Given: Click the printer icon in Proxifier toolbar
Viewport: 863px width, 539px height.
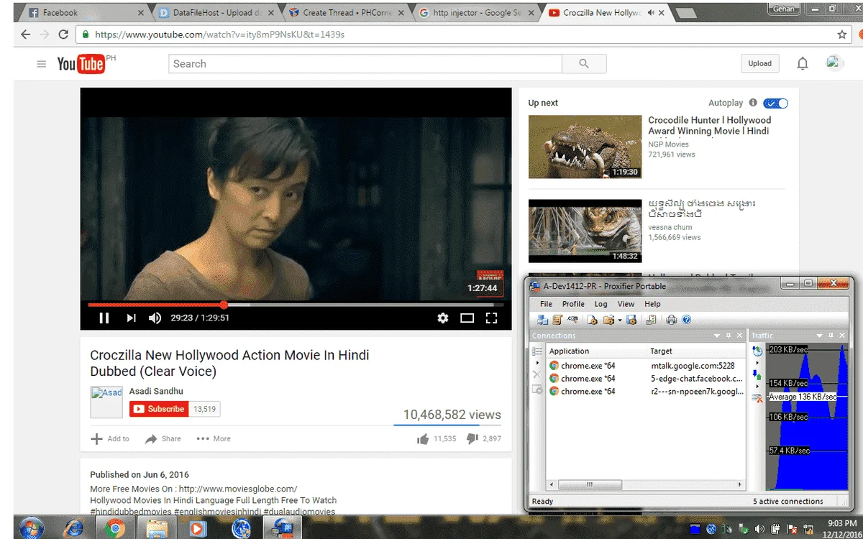Looking at the screenshot, I should click(672, 320).
